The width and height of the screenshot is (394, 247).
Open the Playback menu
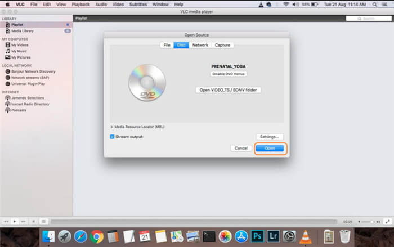(80, 4)
